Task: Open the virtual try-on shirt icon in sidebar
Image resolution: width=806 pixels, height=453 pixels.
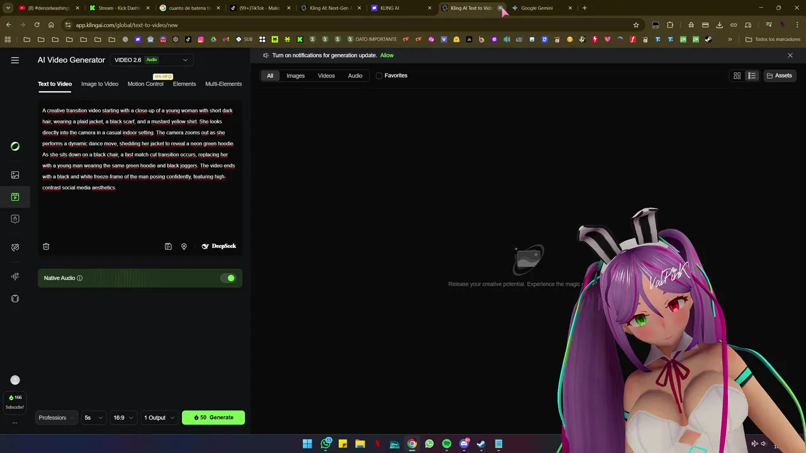Action: (x=15, y=298)
